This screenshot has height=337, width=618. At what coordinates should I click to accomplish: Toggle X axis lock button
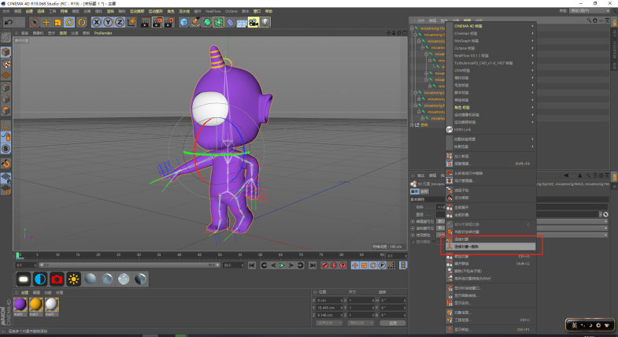coord(97,22)
